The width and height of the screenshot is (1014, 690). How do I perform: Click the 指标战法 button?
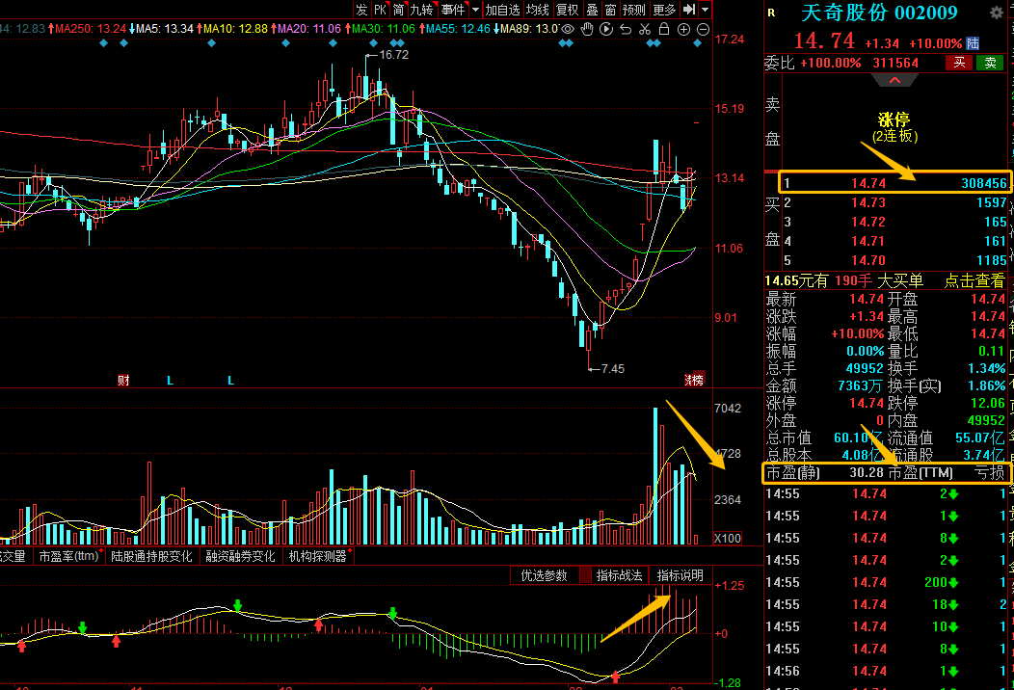point(618,575)
